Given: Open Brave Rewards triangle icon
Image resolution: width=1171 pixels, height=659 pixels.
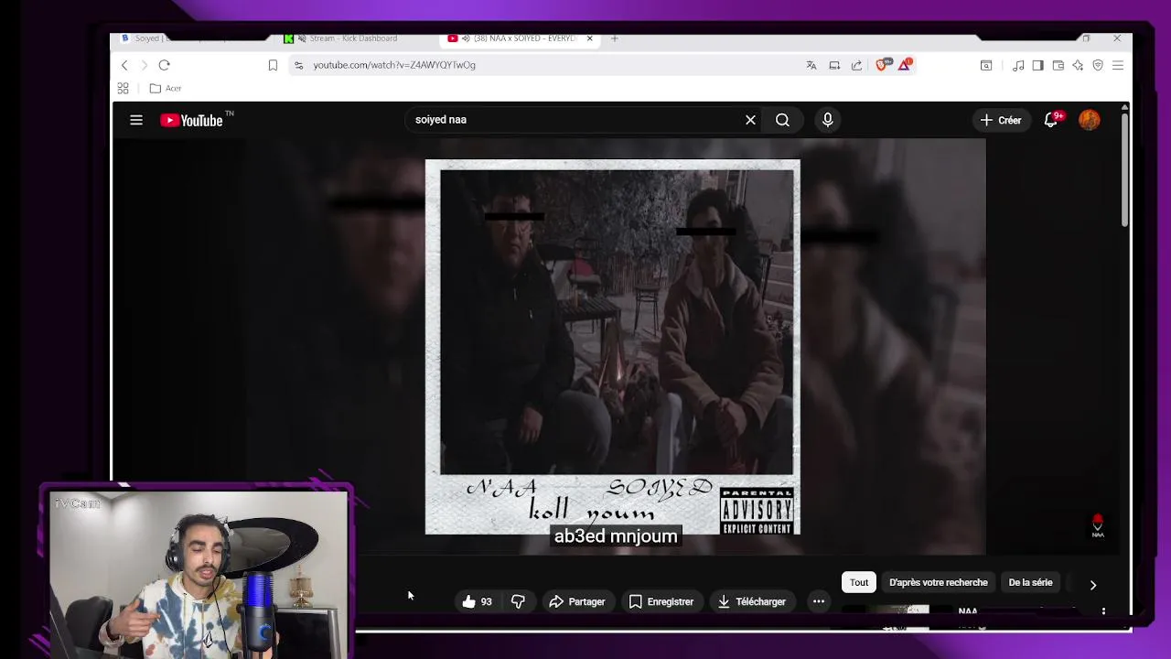Looking at the screenshot, I should 905,64.
